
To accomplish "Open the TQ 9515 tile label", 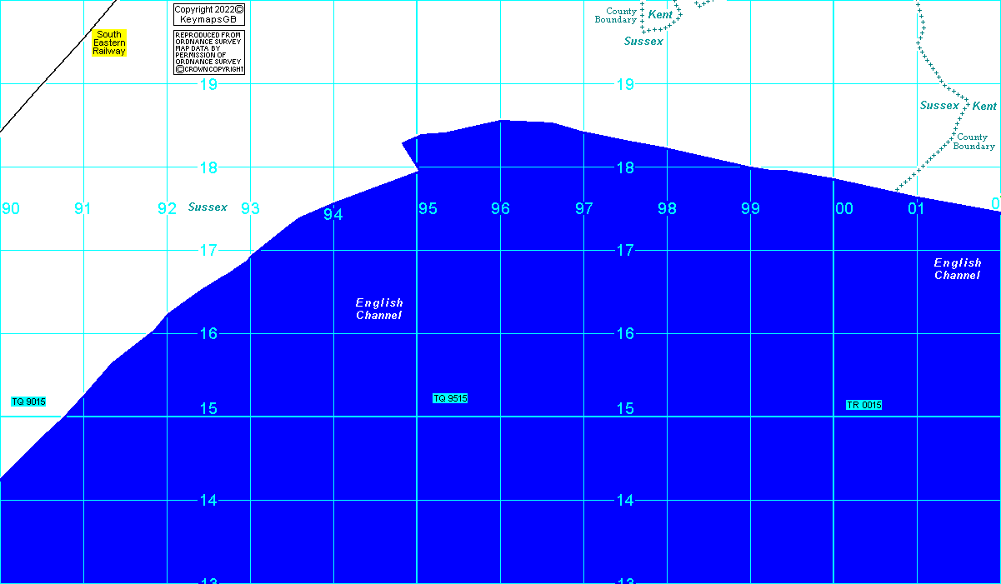I will [x=450, y=398].
